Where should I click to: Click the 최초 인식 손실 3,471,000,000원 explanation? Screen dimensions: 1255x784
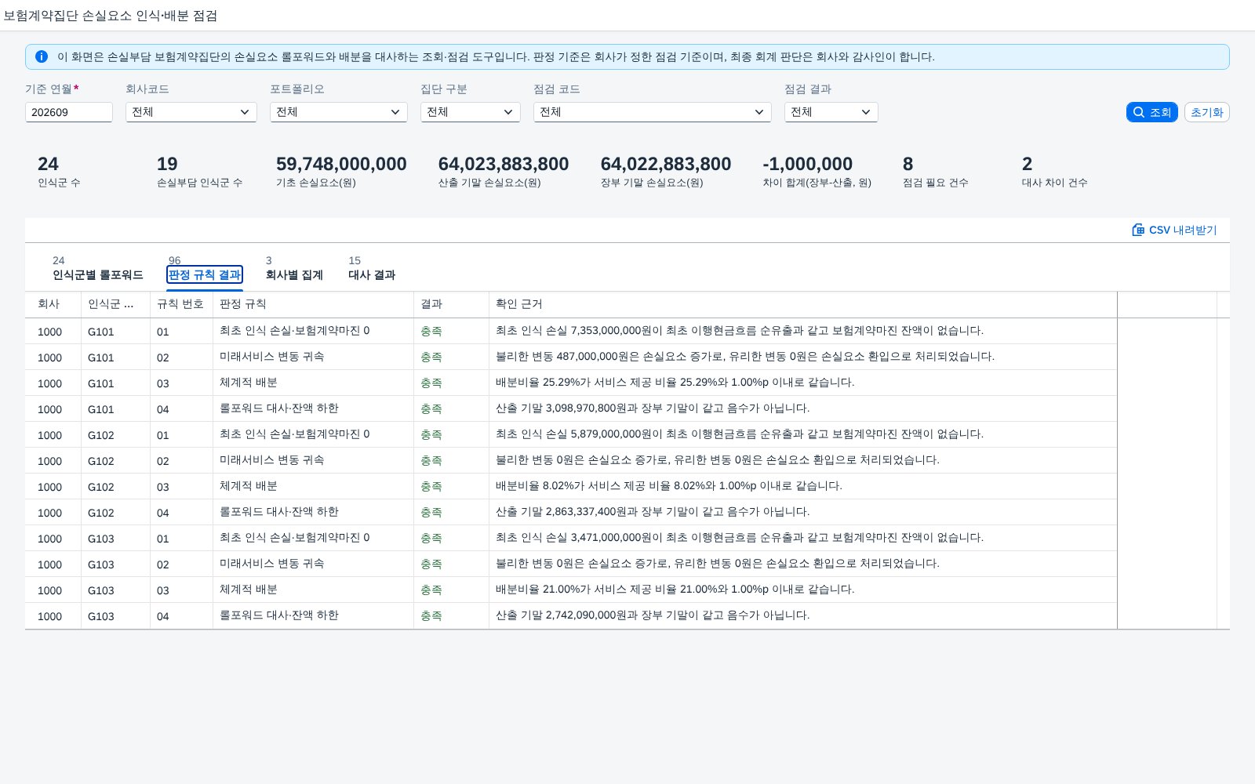click(x=740, y=538)
